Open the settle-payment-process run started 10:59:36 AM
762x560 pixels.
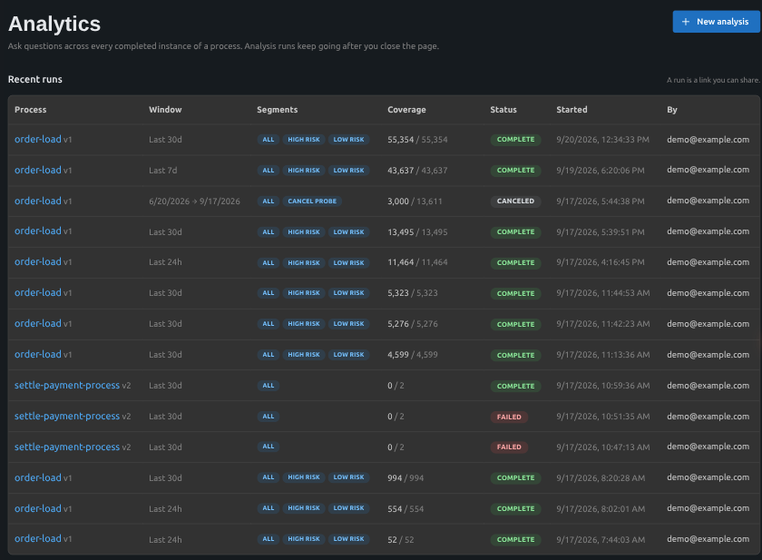67,386
